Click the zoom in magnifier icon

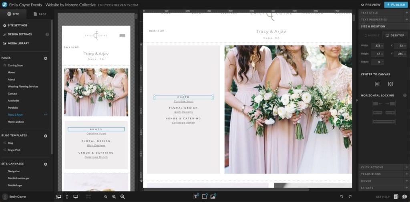(x=123, y=197)
